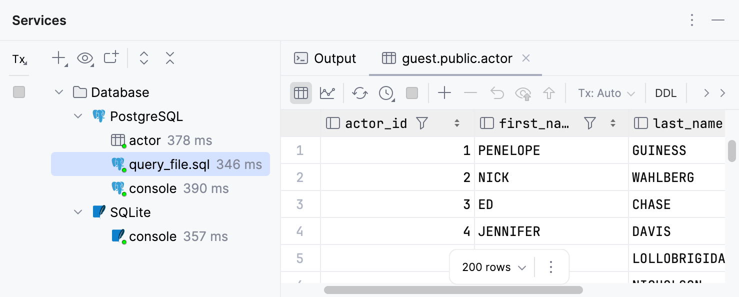Open the 200 rows page size dropdown
Viewport: 739px width, 297px height.
[494, 267]
